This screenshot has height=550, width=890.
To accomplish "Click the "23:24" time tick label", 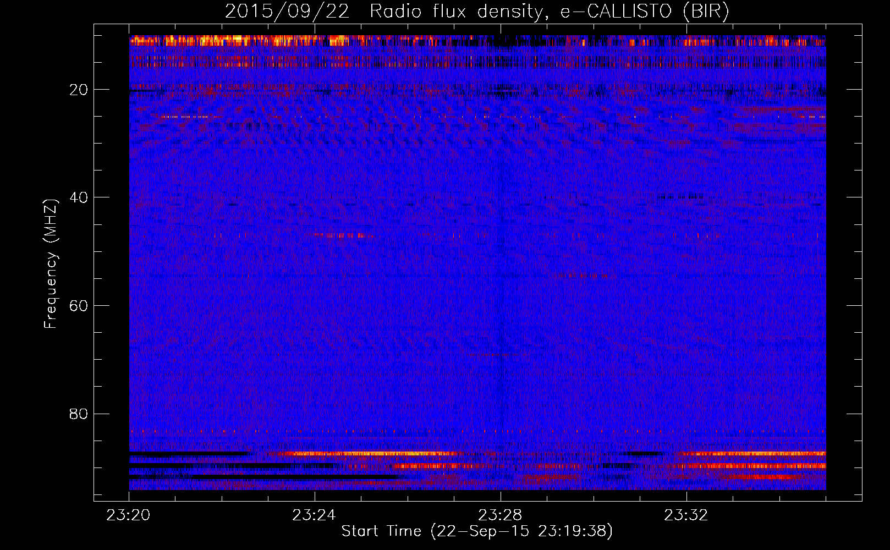I will point(314,515).
